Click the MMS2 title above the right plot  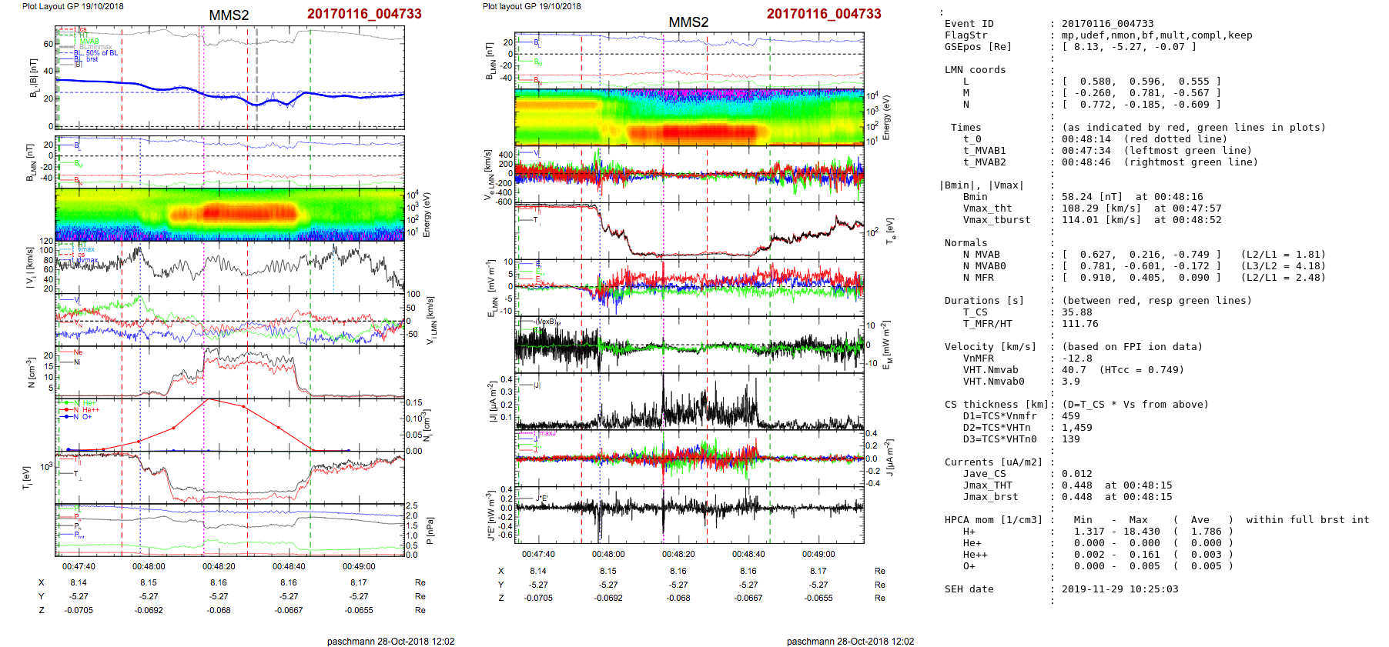(x=688, y=22)
